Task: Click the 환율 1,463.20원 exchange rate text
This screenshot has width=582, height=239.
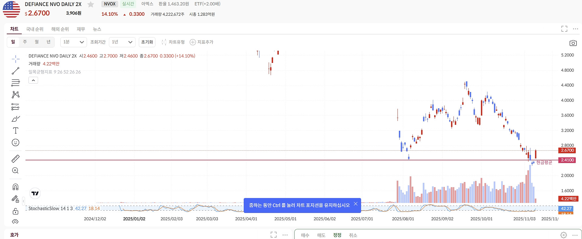Action: click(174, 4)
